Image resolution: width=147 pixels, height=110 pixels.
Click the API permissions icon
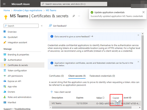coord(5,76)
